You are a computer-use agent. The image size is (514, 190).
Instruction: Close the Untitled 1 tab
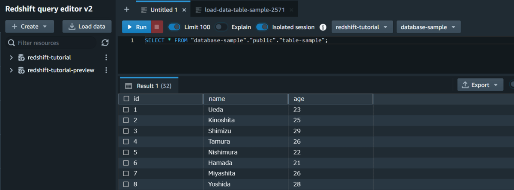pos(184,9)
